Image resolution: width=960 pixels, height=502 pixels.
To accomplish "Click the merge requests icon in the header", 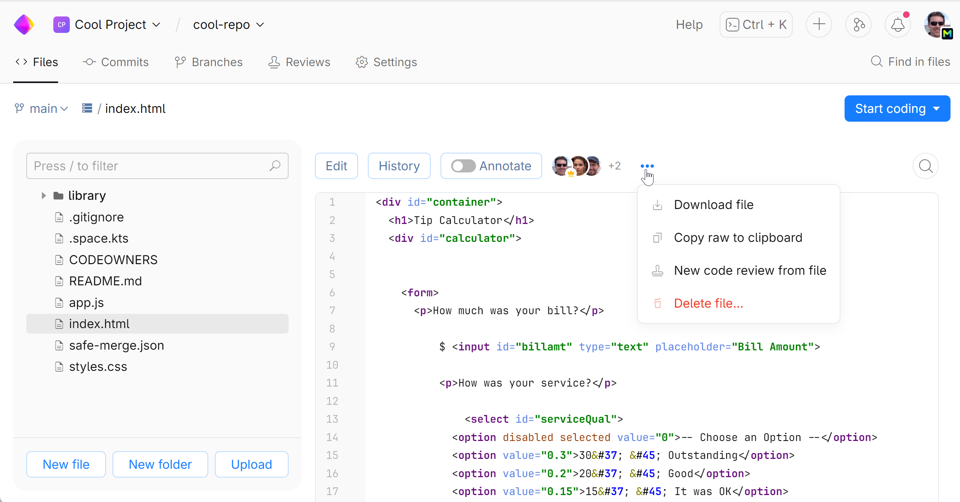I will pos(858,24).
